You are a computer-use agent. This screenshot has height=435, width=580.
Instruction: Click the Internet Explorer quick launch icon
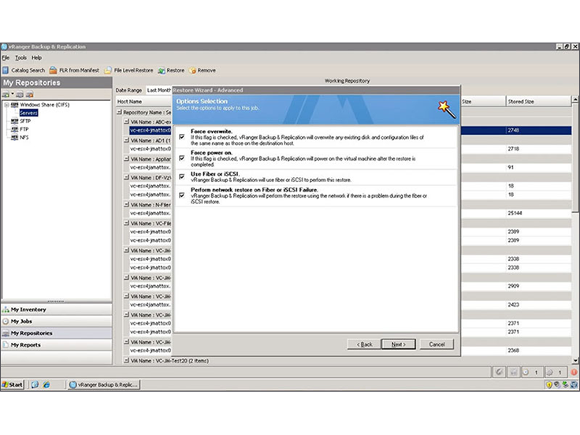pos(46,385)
